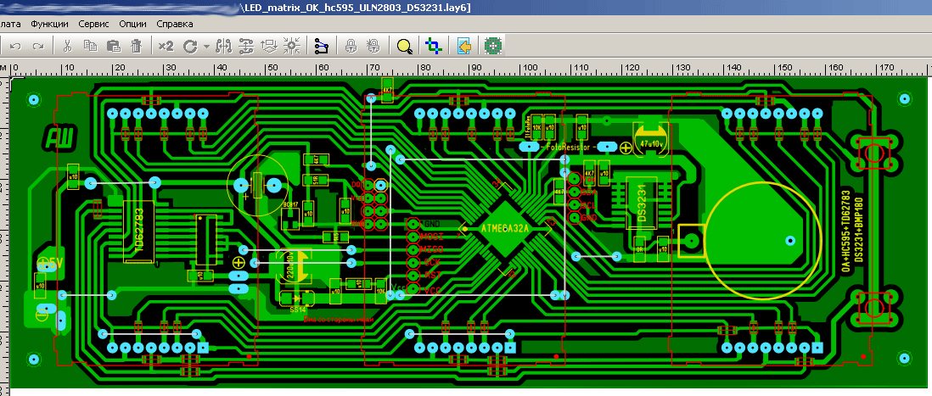Click the Redo arrow icon
Screen dimensions: 932x396
point(37,46)
